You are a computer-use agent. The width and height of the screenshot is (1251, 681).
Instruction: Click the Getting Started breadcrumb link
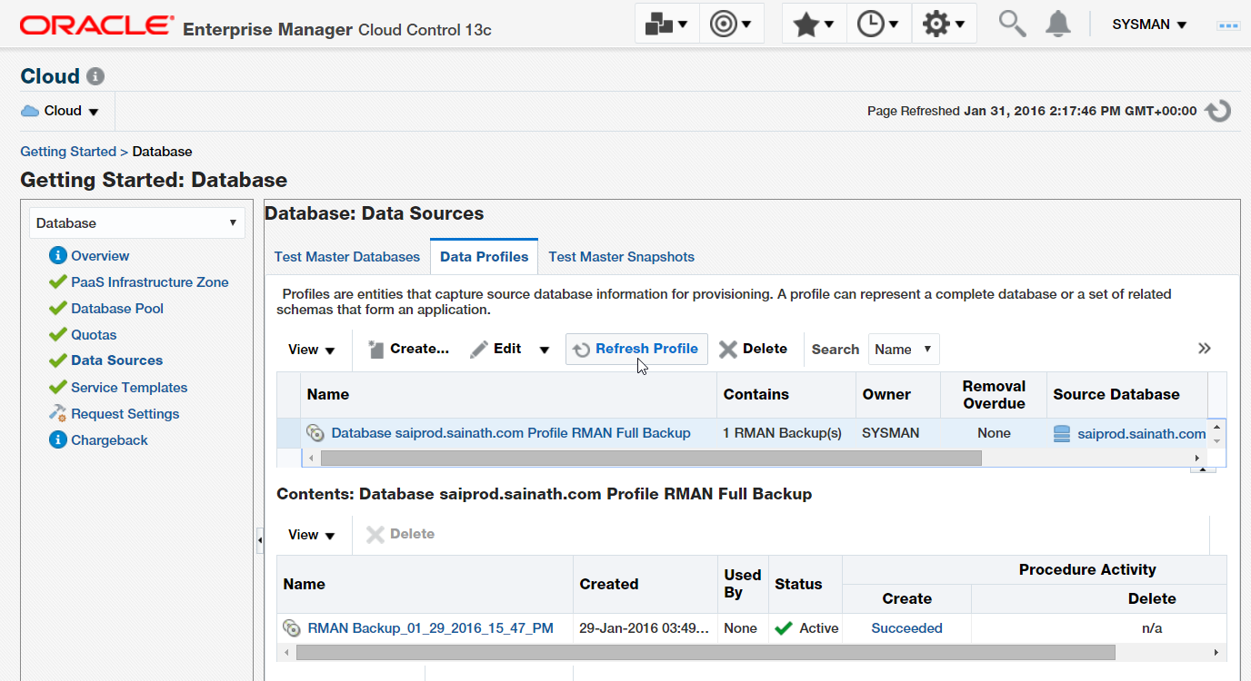68,152
